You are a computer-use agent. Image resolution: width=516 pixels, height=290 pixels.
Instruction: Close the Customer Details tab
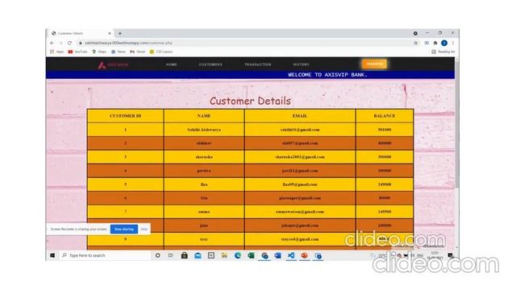110,33
